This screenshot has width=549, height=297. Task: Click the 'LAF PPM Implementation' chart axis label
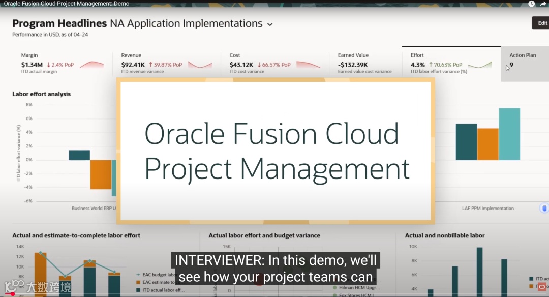(487, 208)
